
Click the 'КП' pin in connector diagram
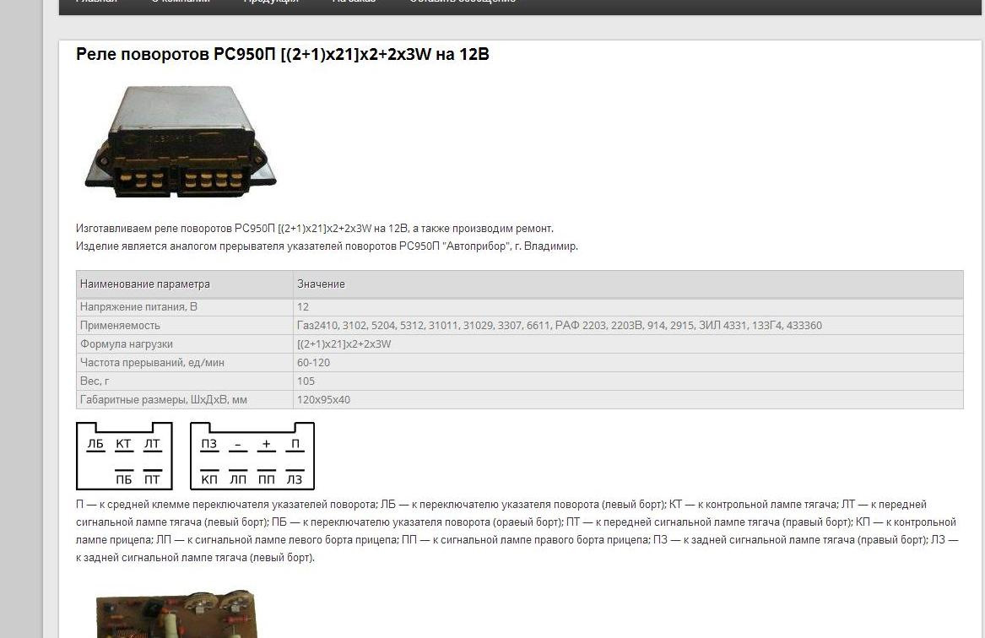(x=209, y=479)
